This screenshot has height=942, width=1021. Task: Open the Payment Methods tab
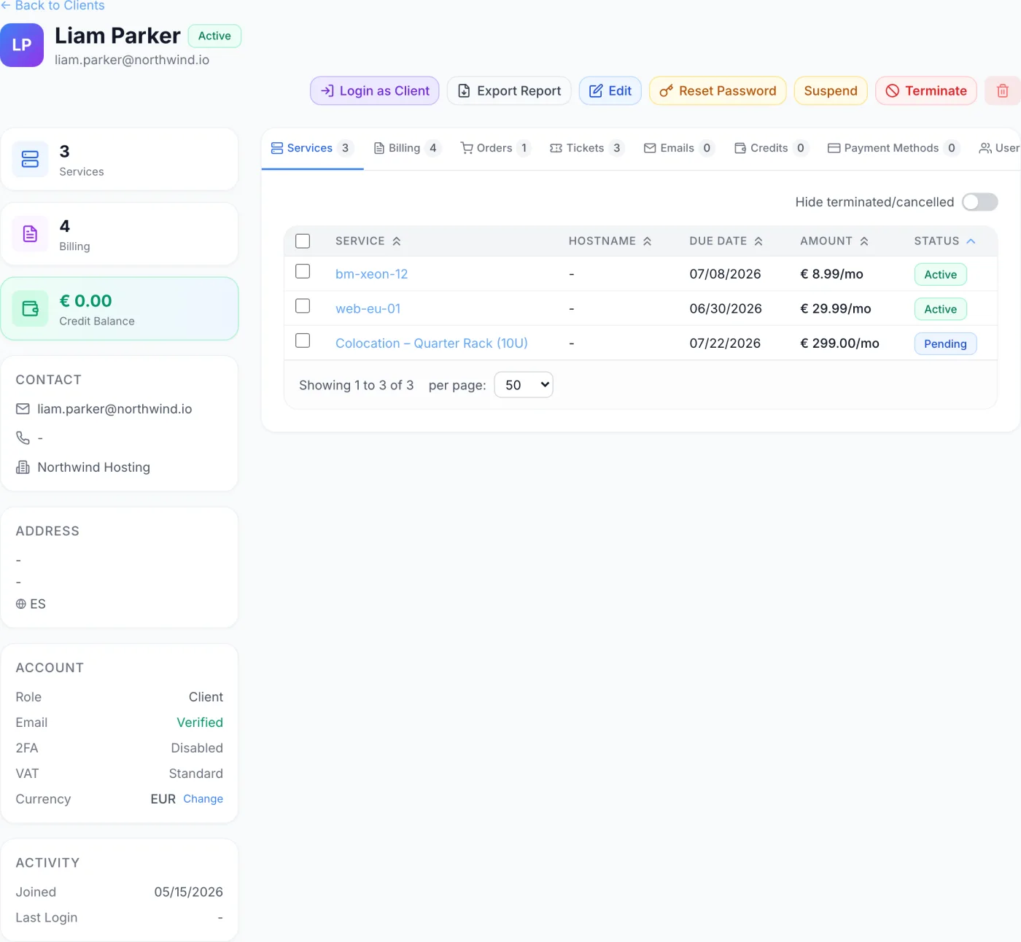click(x=893, y=148)
